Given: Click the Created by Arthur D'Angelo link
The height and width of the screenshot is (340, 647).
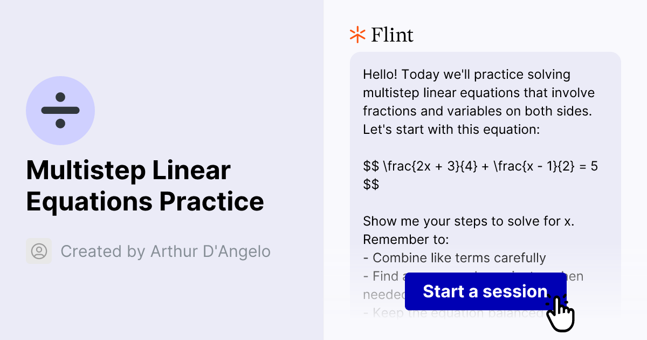Looking at the screenshot, I should tap(166, 251).
